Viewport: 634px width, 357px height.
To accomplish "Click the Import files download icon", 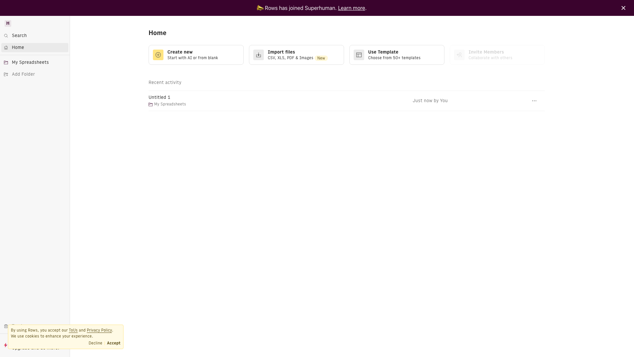I will click(259, 55).
